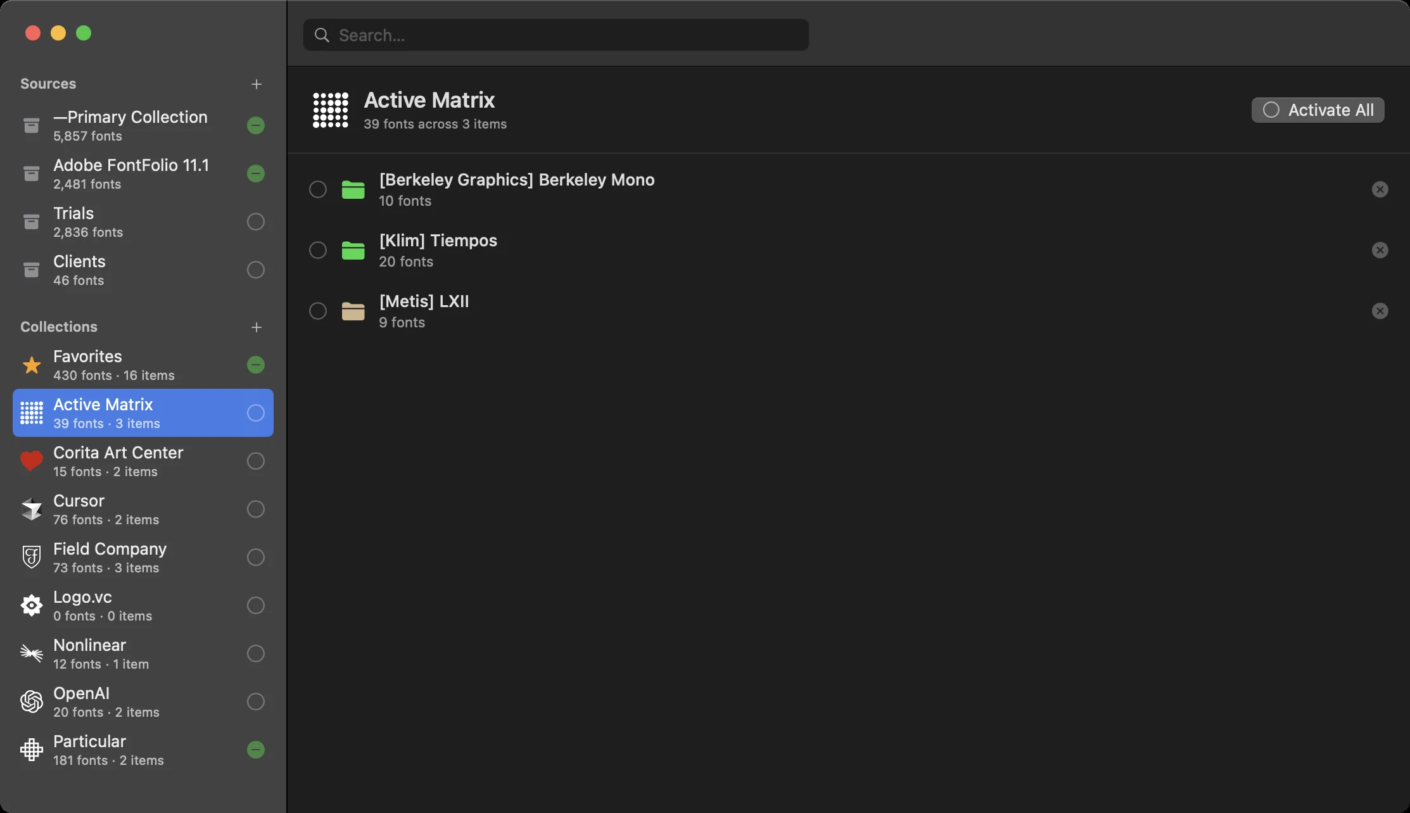1410x813 pixels.
Task: Click the add source plus icon
Action: pyautogui.click(x=257, y=84)
